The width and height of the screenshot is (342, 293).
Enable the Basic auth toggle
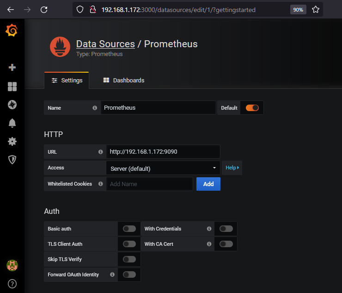[x=129, y=229]
